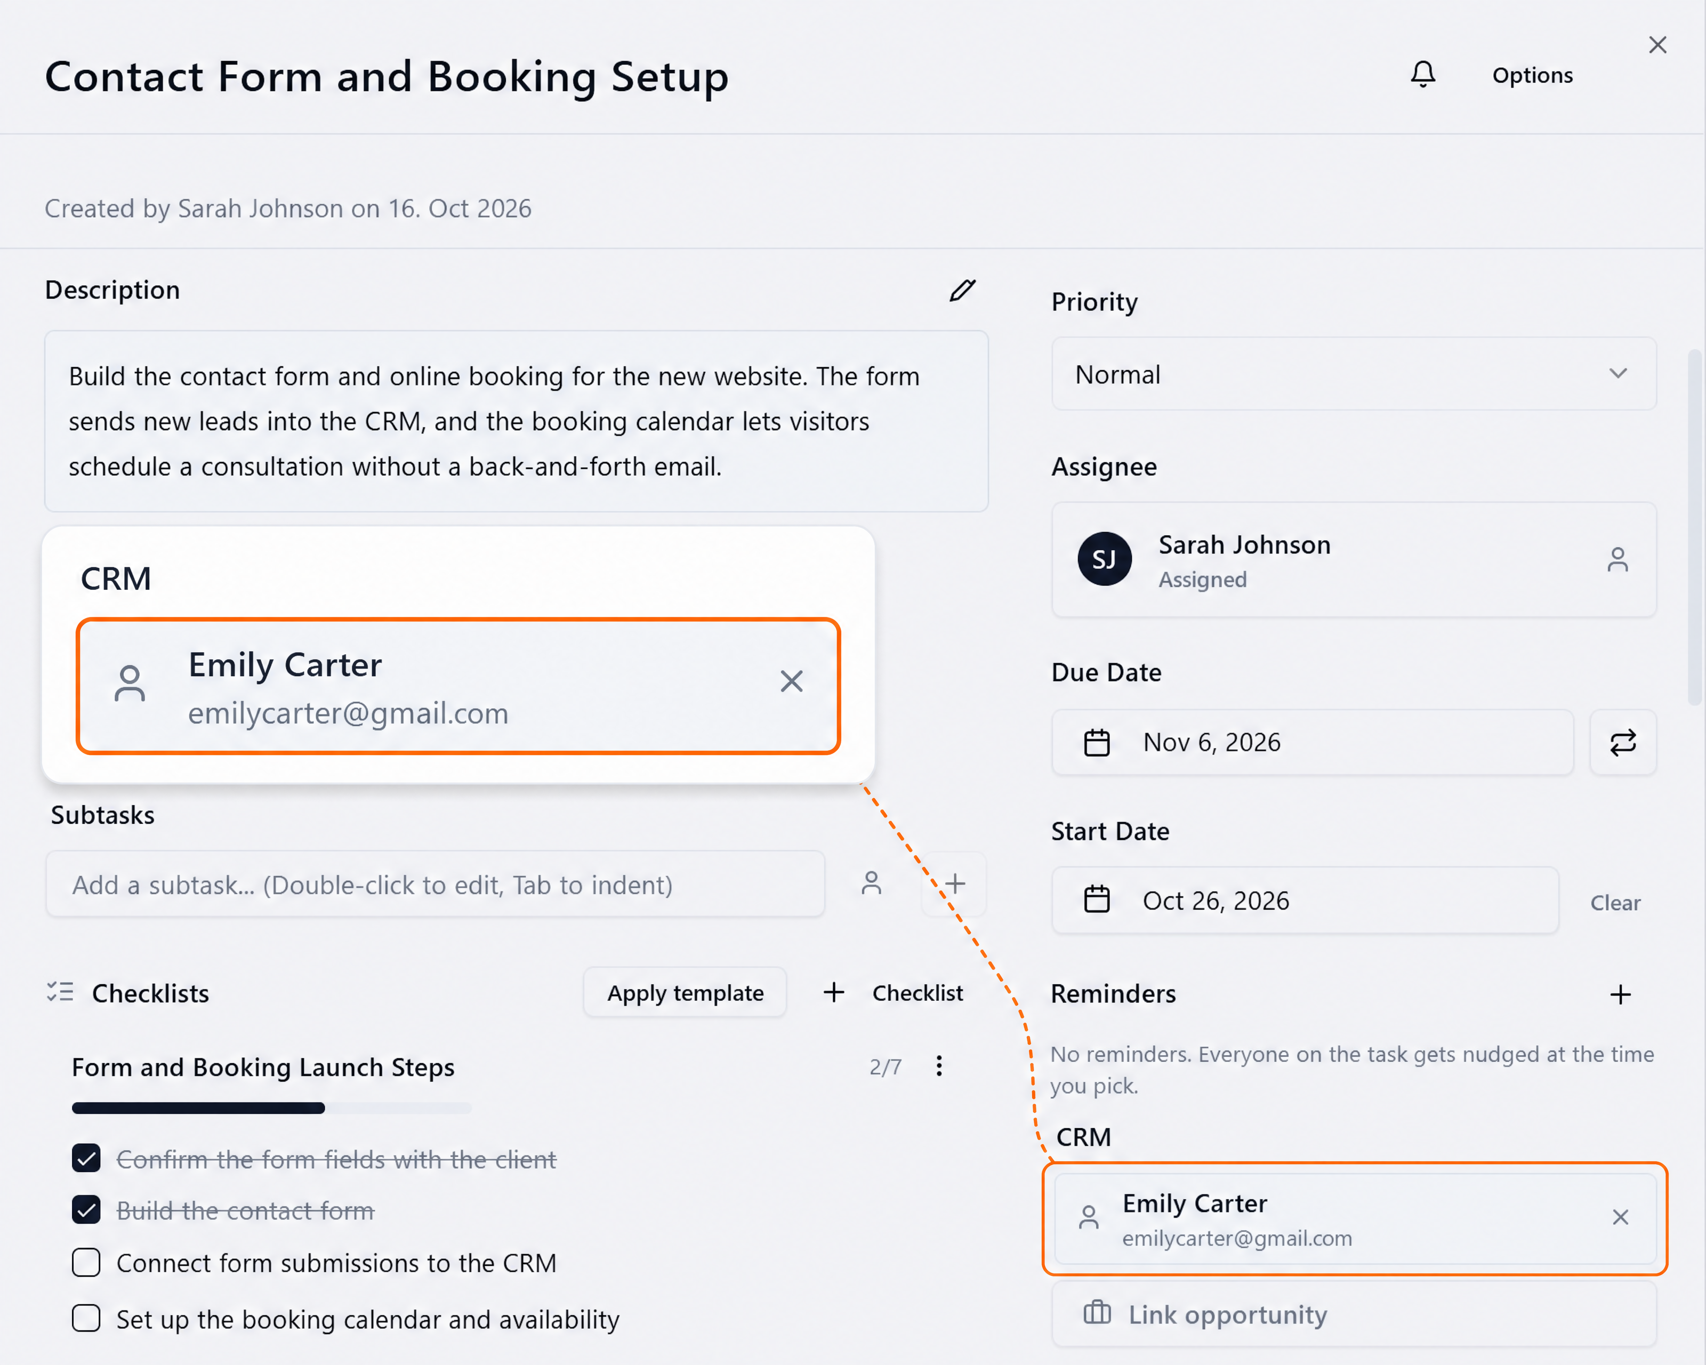Image resolution: width=1706 pixels, height=1365 pixels.
Task: Click the checklist progress bar
Action: [271, 1108]
